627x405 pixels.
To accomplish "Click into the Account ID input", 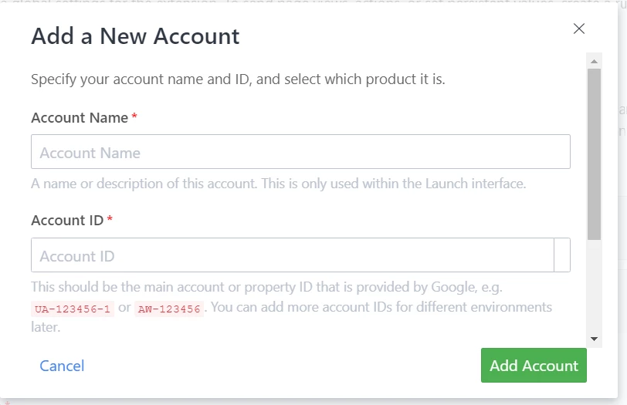I will (x=293, y=255).
